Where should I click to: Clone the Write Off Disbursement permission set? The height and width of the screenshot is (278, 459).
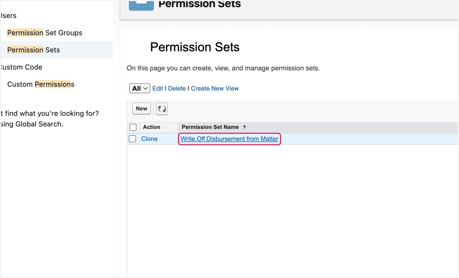(x=150, y=139)
